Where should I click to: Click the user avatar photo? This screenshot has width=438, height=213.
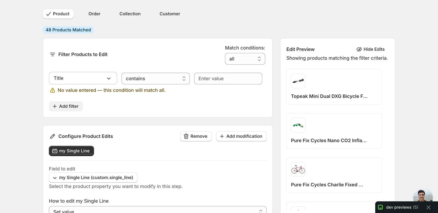click(x=423, y=195)
